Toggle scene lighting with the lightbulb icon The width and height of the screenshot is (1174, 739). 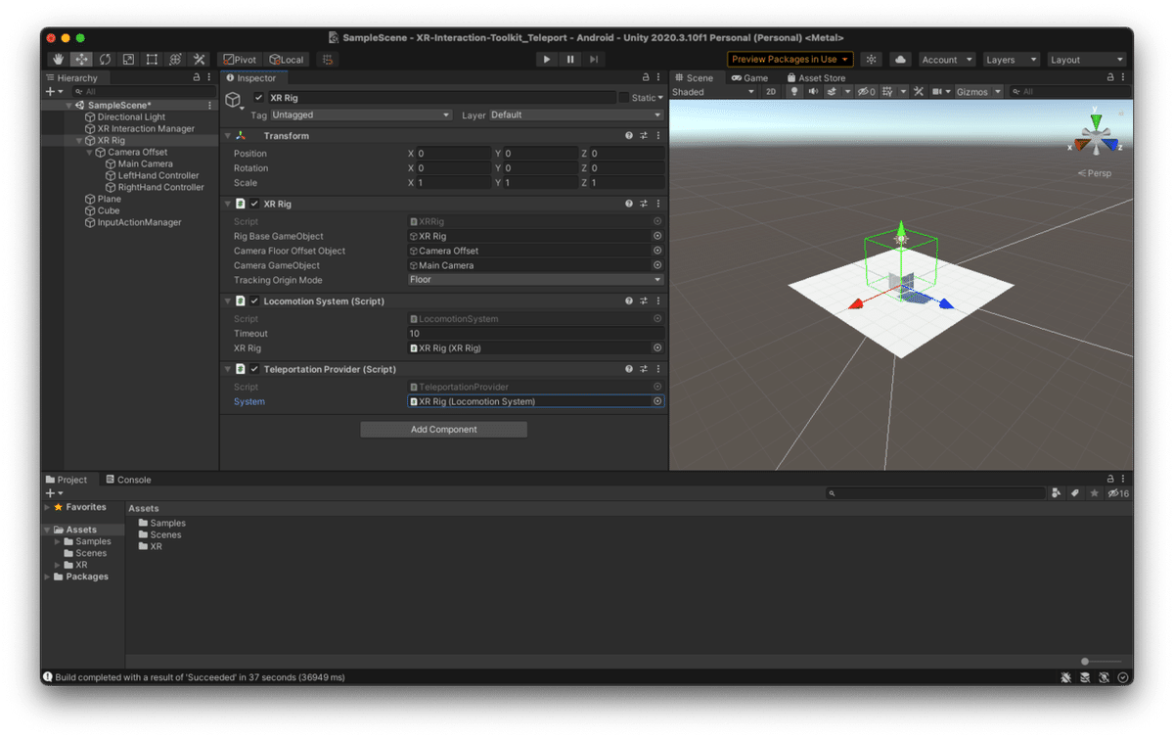click(x=794, y=92)
